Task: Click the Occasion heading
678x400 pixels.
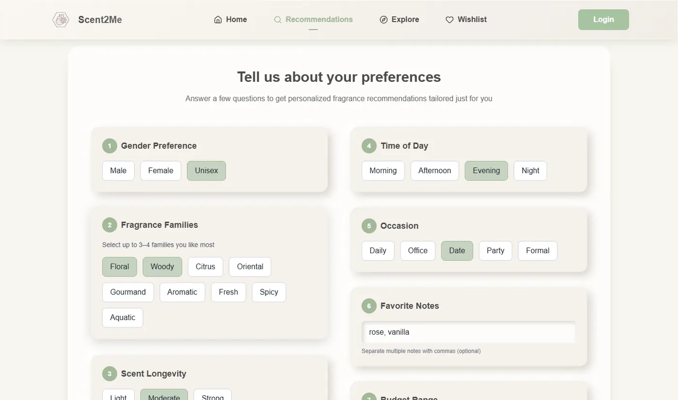Action: tap(400, 226)
